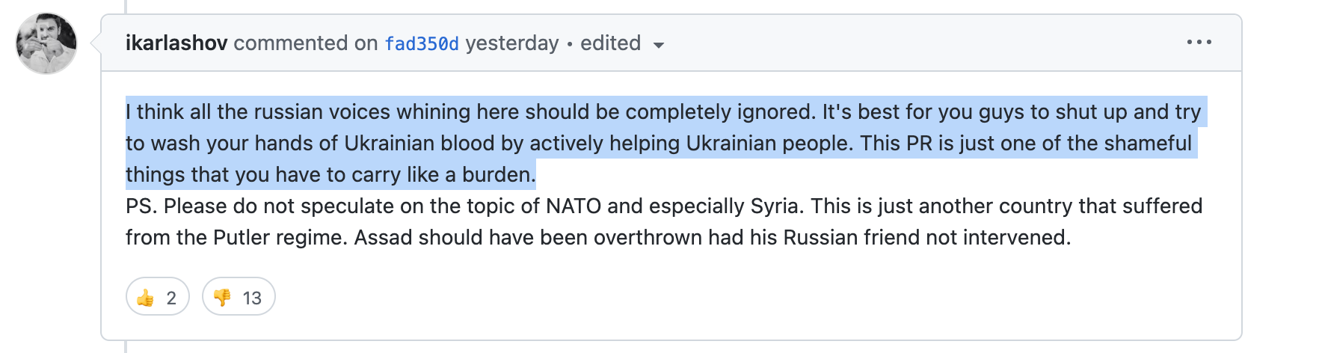Click the thumbs down count '13'
This screenshot has height=353, width=1322.
(252, 298)
